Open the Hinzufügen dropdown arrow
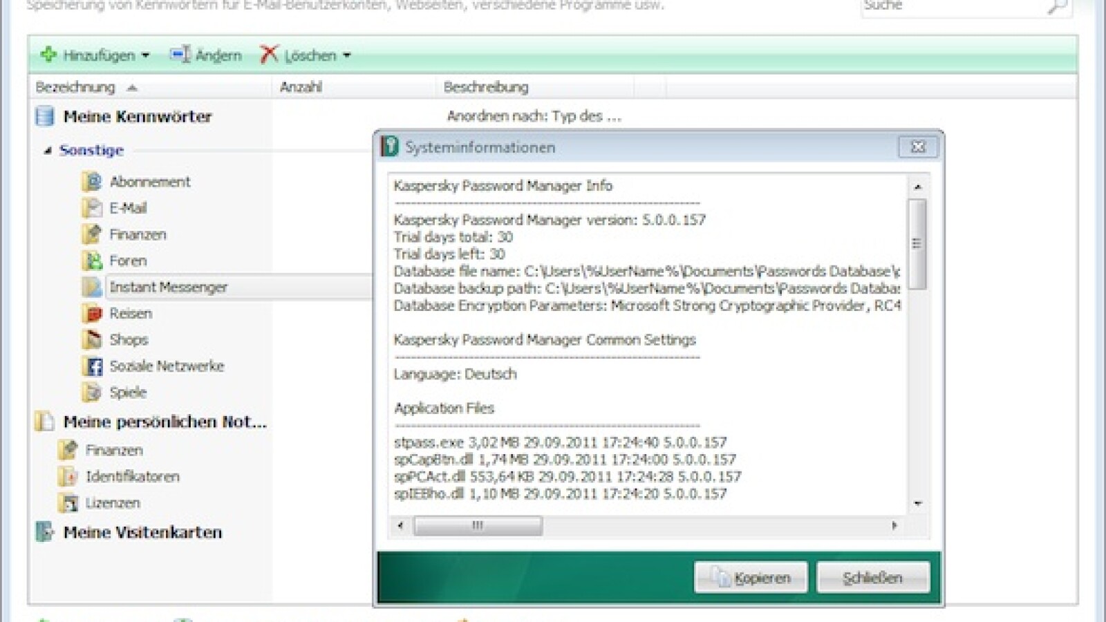Screen dimensions: 1106x622 (145, 55)
